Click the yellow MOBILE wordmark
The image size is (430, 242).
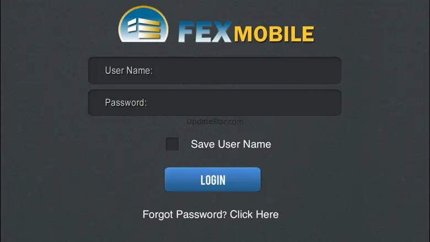tap(274, 34)
